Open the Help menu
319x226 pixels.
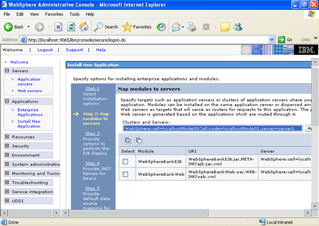(90, 14)
